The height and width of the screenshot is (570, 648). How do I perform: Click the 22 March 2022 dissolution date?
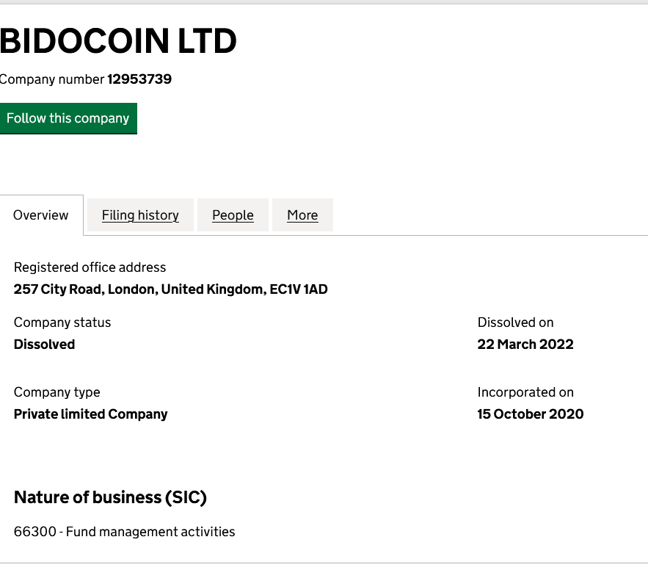(x=525, y=344)
